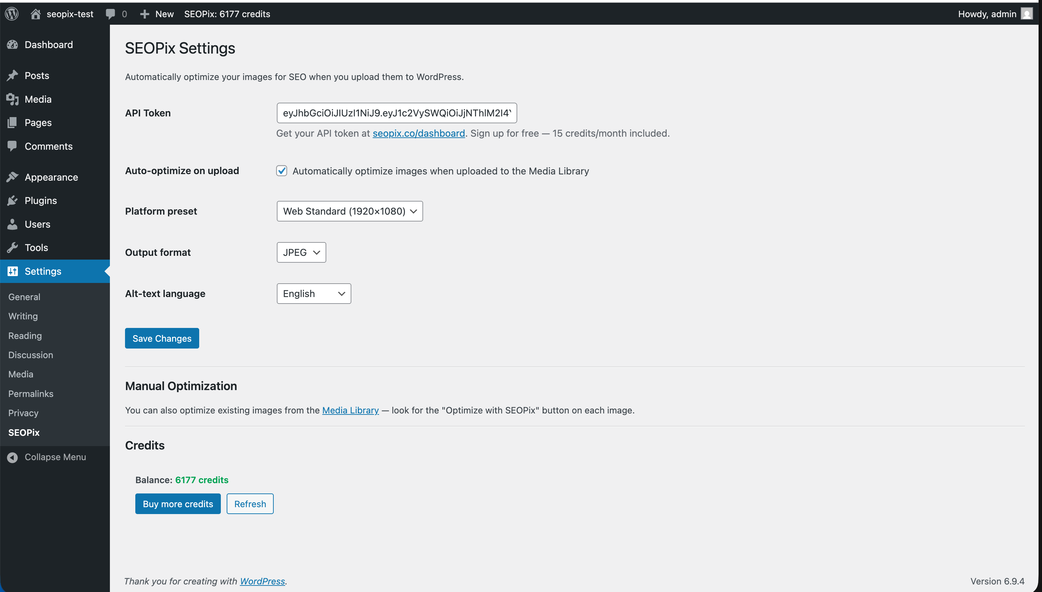Switch to the Writing settings page

coord(23,316)
